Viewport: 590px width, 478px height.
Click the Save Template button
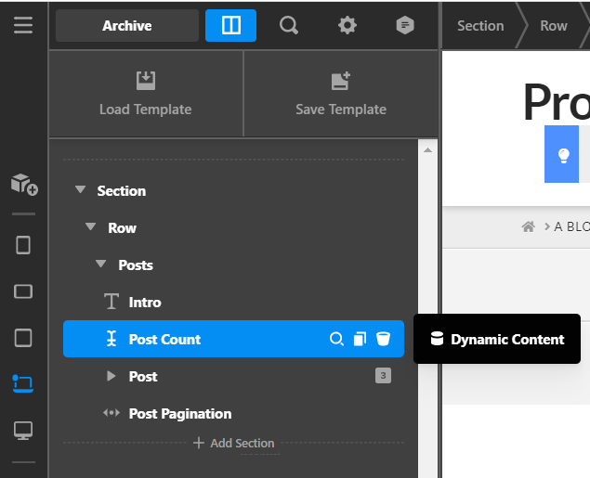tap(340, 95)
